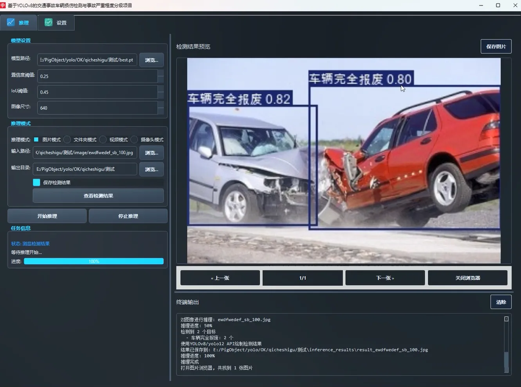Click the 开始推理 button
Image resolution: width=521 pixels, height=387 pixels.
pyautogui.click(x=47, y=216)
